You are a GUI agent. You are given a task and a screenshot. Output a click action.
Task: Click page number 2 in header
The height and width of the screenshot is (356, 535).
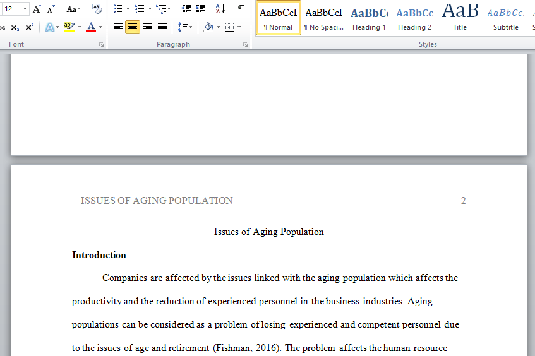tap(464, 201)
